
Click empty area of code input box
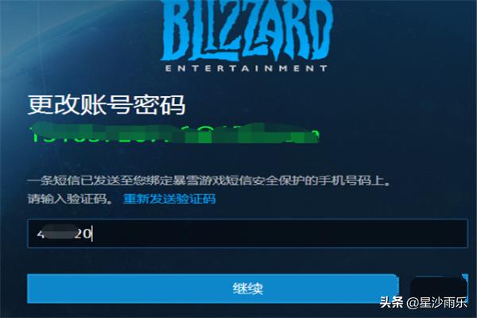(280, 234)
